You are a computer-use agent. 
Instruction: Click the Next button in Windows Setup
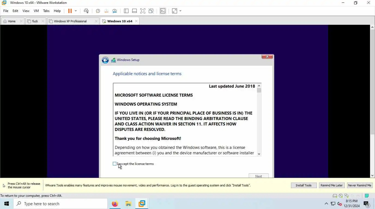[259, 176]
